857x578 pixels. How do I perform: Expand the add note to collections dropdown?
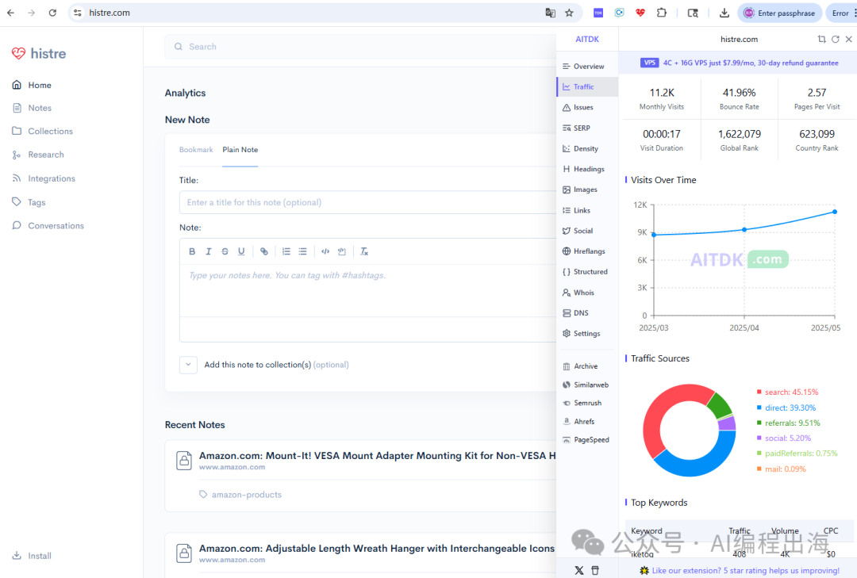click(188, 365)
